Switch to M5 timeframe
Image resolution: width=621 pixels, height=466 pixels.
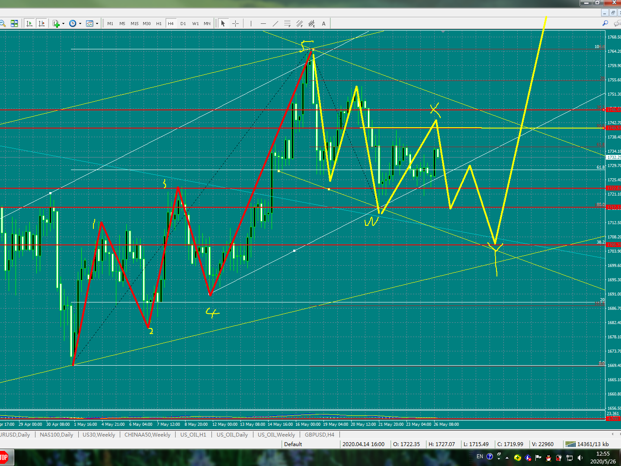pyautogui.click(x=122, y=23)
